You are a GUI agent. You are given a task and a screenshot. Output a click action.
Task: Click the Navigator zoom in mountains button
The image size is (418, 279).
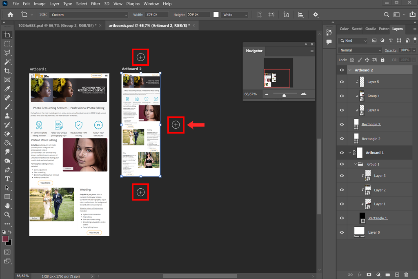[x=303, y=94]
